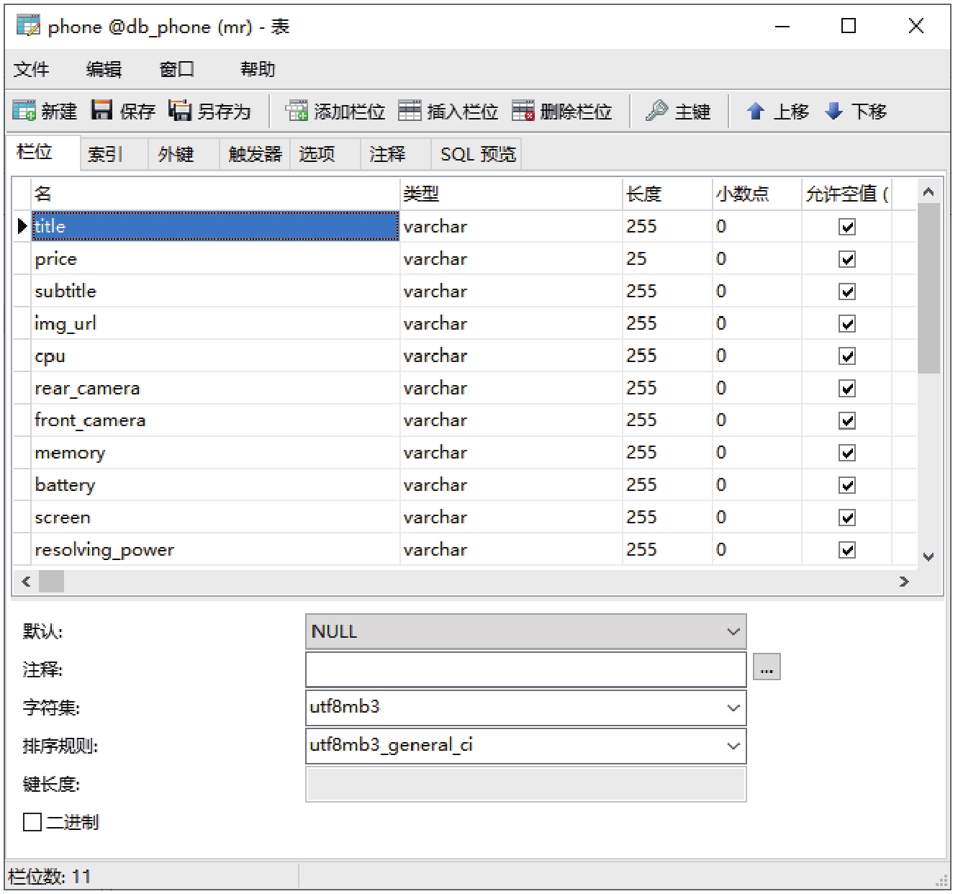This screenshot has width=958, height=894.
Task: Open the collation utf8mb3_general_ci dropdown
Action: pyautogui.click(x=733, y=746)
